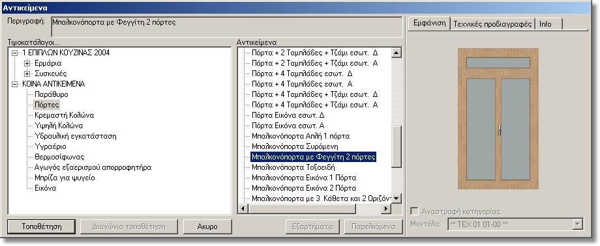Image resolution: width=600 pixels, height=246 pixels.
Task: Select Πόρτα + 2 Ταμπλάδες + Τζάμι εσωτ. Δ
Action: tap(314, 53)
